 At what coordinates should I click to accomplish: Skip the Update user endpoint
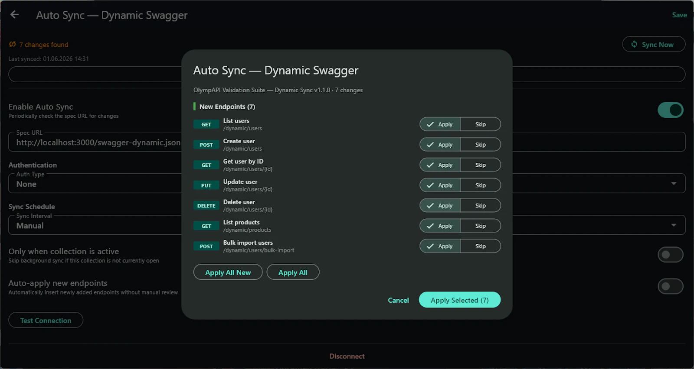pos(481,185)
